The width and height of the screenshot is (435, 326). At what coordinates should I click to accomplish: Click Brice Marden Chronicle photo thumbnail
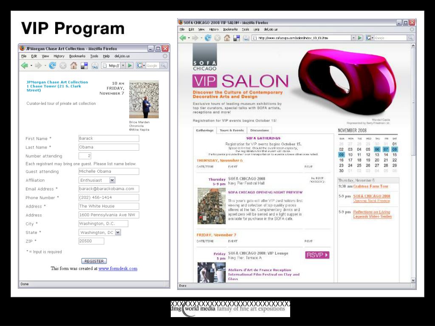(x=144, y=99)
